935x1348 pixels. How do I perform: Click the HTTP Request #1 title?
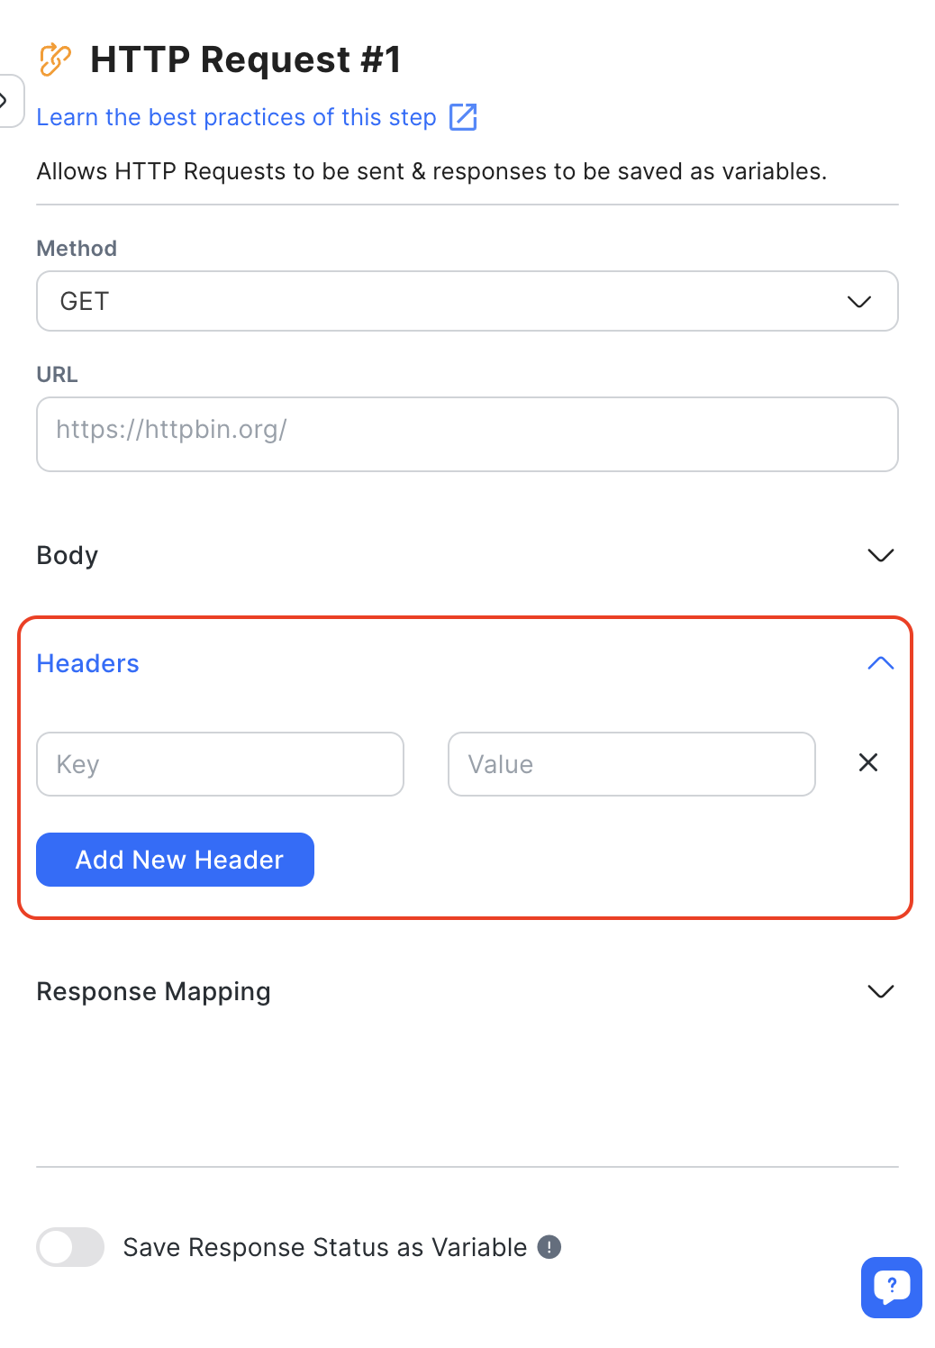[x=245, y=59]
